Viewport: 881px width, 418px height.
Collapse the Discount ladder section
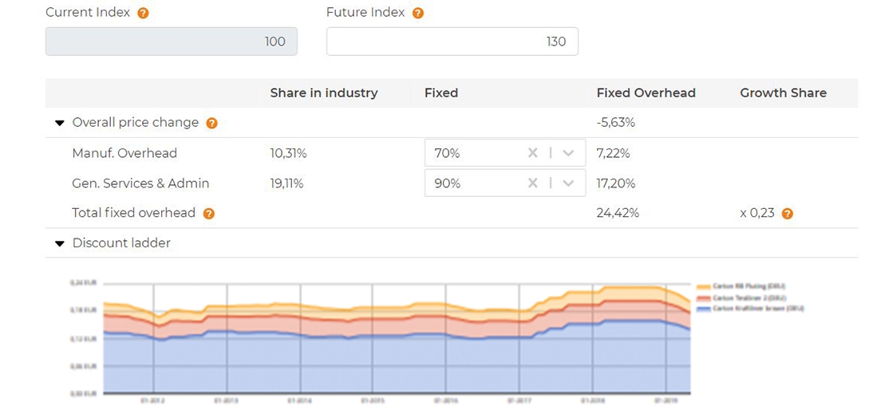[x=59, y=243]
